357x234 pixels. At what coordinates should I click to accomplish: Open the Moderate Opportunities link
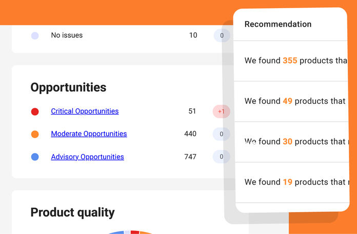[x=89, y=134]
